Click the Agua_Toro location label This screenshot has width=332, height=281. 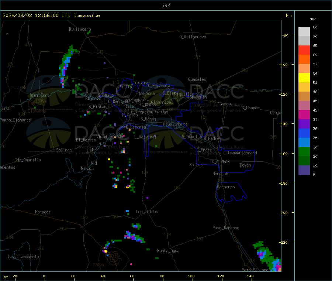39,95
